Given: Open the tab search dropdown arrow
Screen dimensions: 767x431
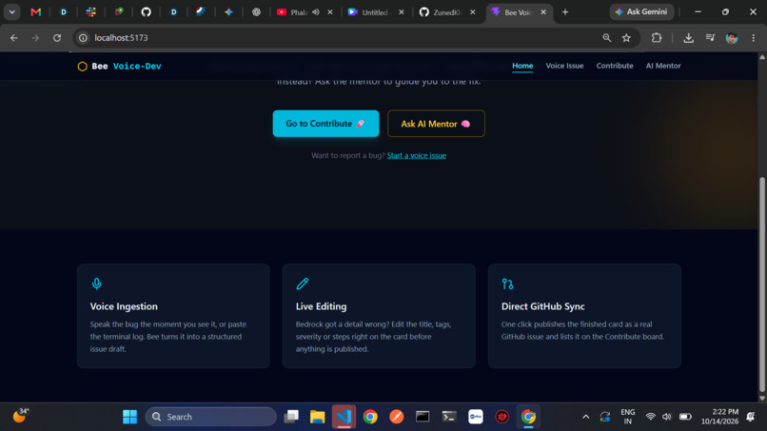Looking at the screenshot, I should (x=11, y=11).
